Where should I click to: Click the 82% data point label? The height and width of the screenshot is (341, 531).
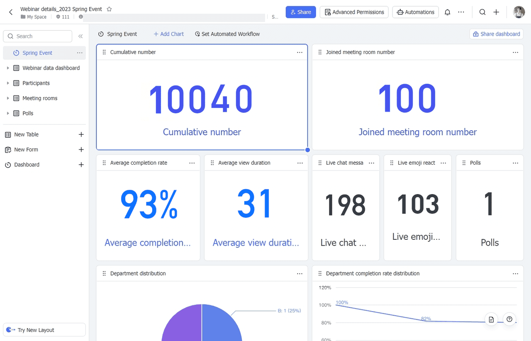426,319
